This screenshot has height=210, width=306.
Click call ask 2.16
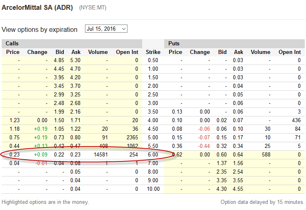pos(75,112)
